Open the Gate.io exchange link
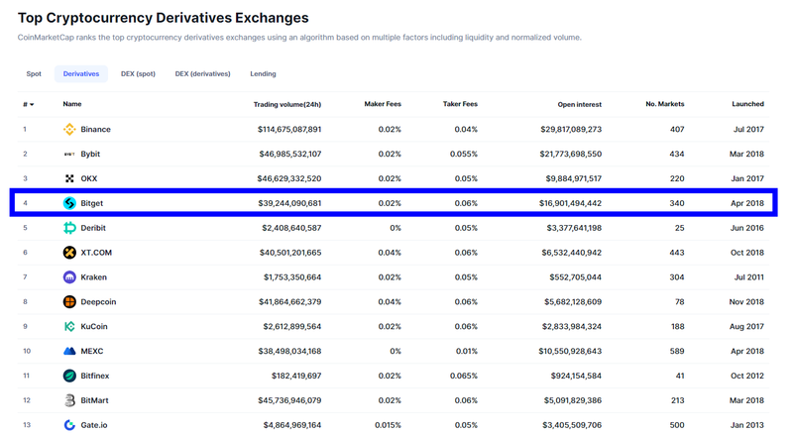The width and height of the screenshot is (793, 436). pyautogui.click(x=94, y=425)
